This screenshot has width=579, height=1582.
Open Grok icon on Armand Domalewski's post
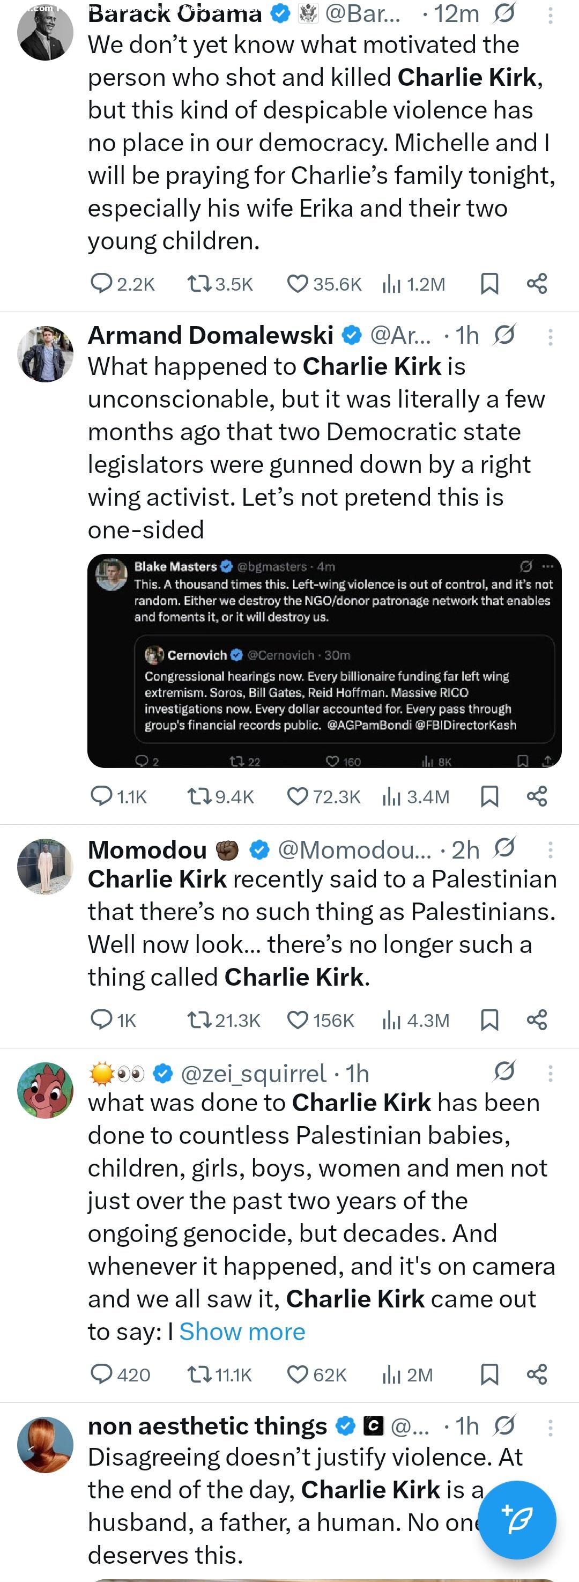click(504, 335)
